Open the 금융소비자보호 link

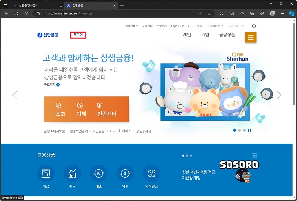click(55, 131)
